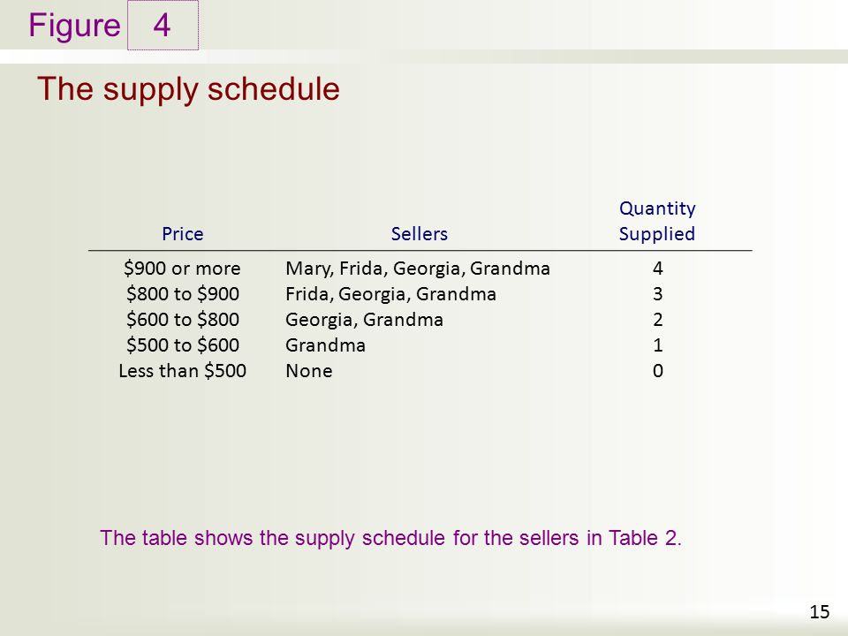Click the title The supply schedule

click(188, 89)
